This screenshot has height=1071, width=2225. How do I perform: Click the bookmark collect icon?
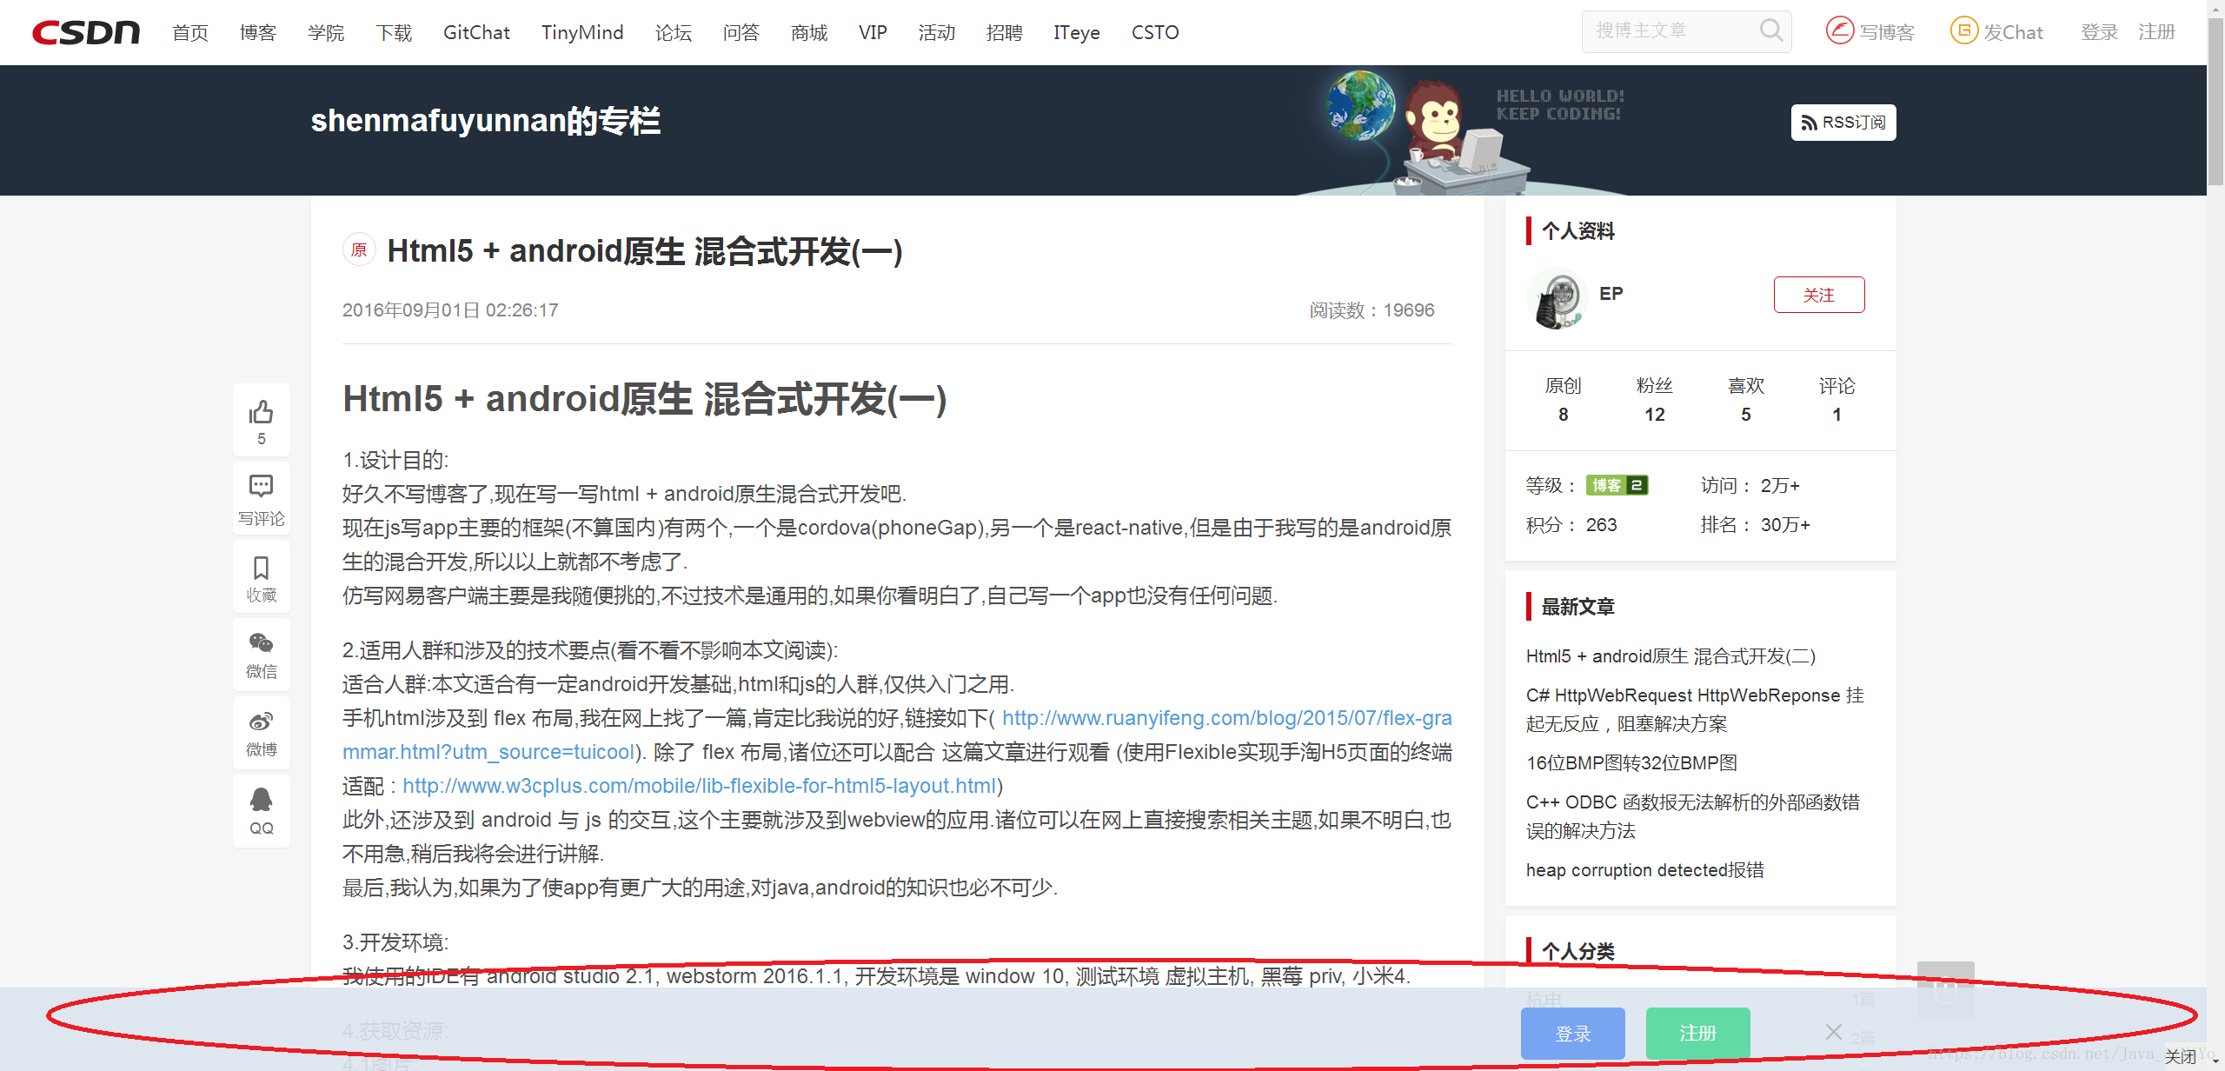(261, 568)
